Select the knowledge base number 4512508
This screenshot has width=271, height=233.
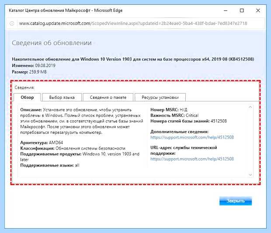click(219, 121)
